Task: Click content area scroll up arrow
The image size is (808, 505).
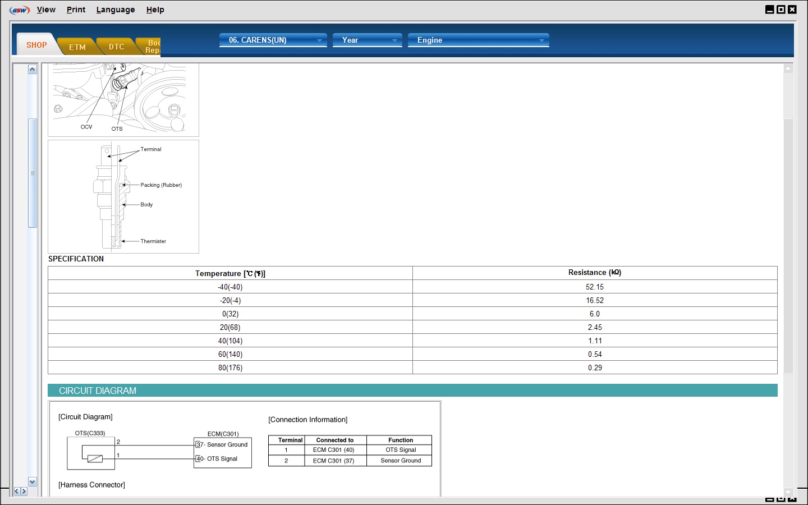Action: click(x=788, y=69)
